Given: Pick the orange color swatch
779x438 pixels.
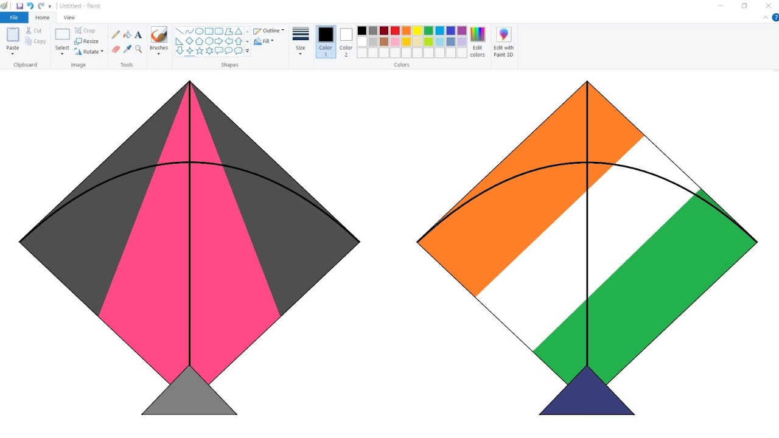Looking at the screenshot, I should pyautogui.click(x=406, y=30).
